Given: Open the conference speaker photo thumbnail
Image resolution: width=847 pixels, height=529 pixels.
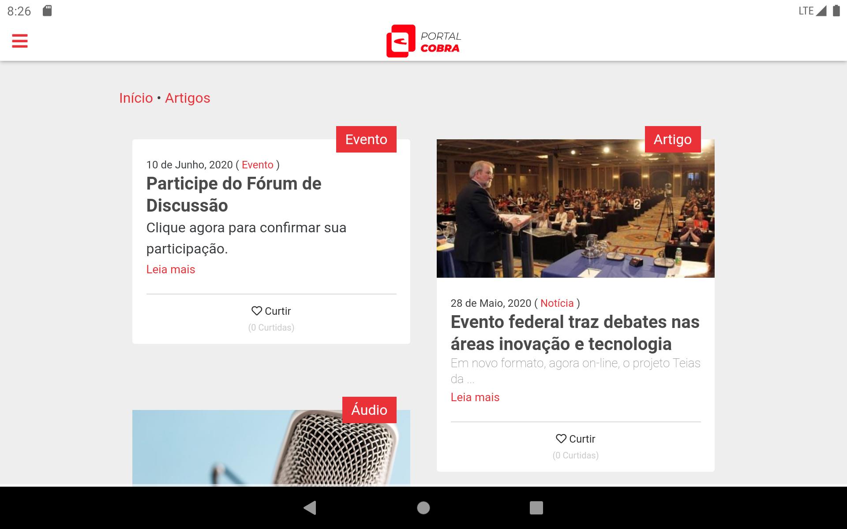Looking at the screenshot, I should [576, 209].
